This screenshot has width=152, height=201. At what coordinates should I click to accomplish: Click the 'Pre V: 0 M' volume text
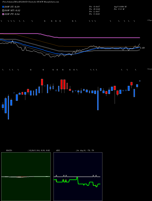click(x=119, y=9)
